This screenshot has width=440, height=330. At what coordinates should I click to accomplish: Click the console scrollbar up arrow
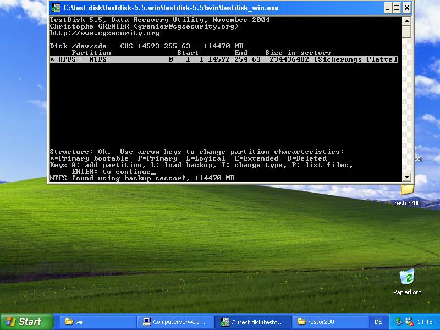coord(406,21)
